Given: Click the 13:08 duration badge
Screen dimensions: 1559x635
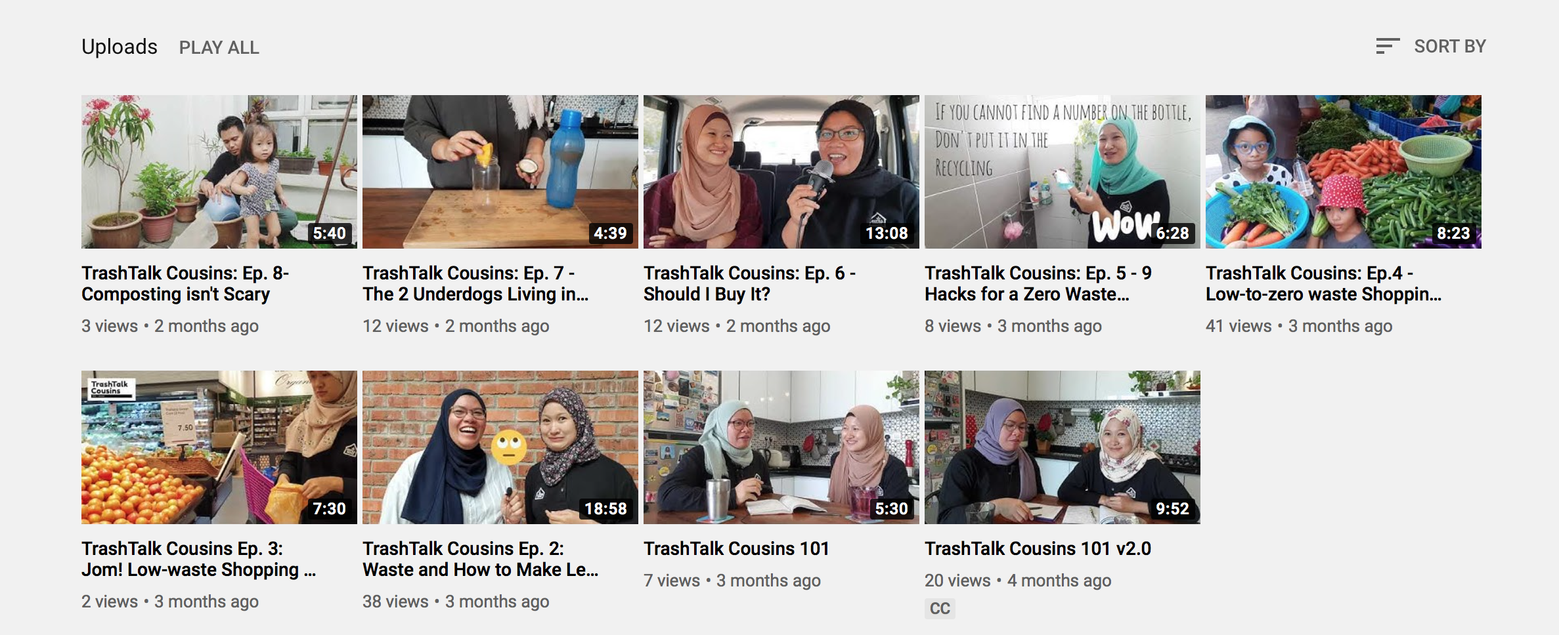Looking at the screenshot, I should click(887, 233).
